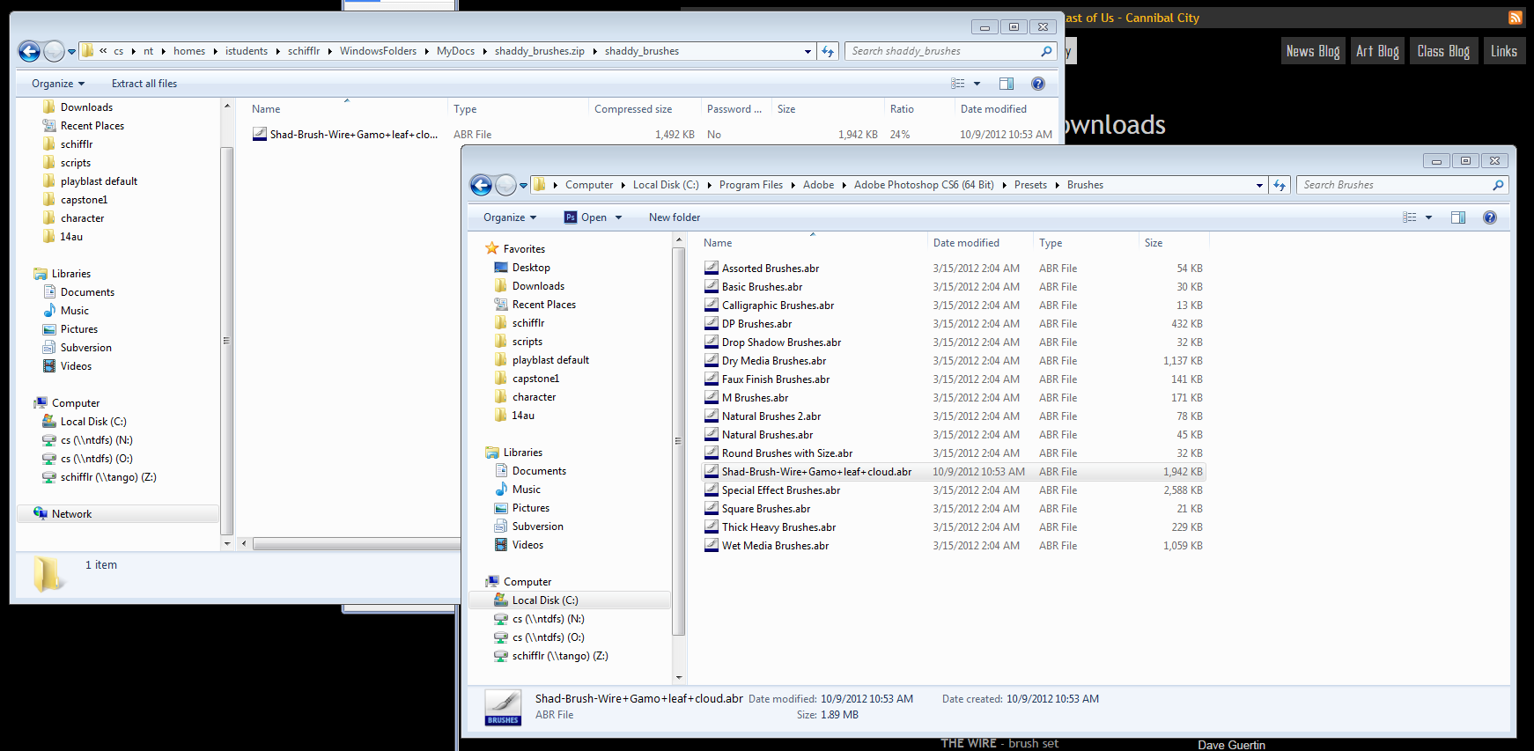Click the help icon in Brushes window
Screen dimensions: 1534x751
[x=1489, y=217]
